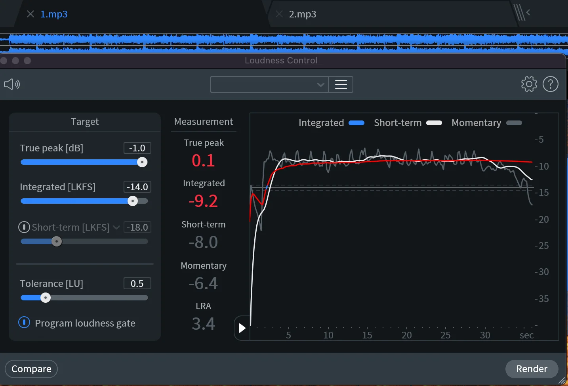This screenshot has height=386, width=568.
Task: Click the Momentary legend entry
Action: (487, 123)
